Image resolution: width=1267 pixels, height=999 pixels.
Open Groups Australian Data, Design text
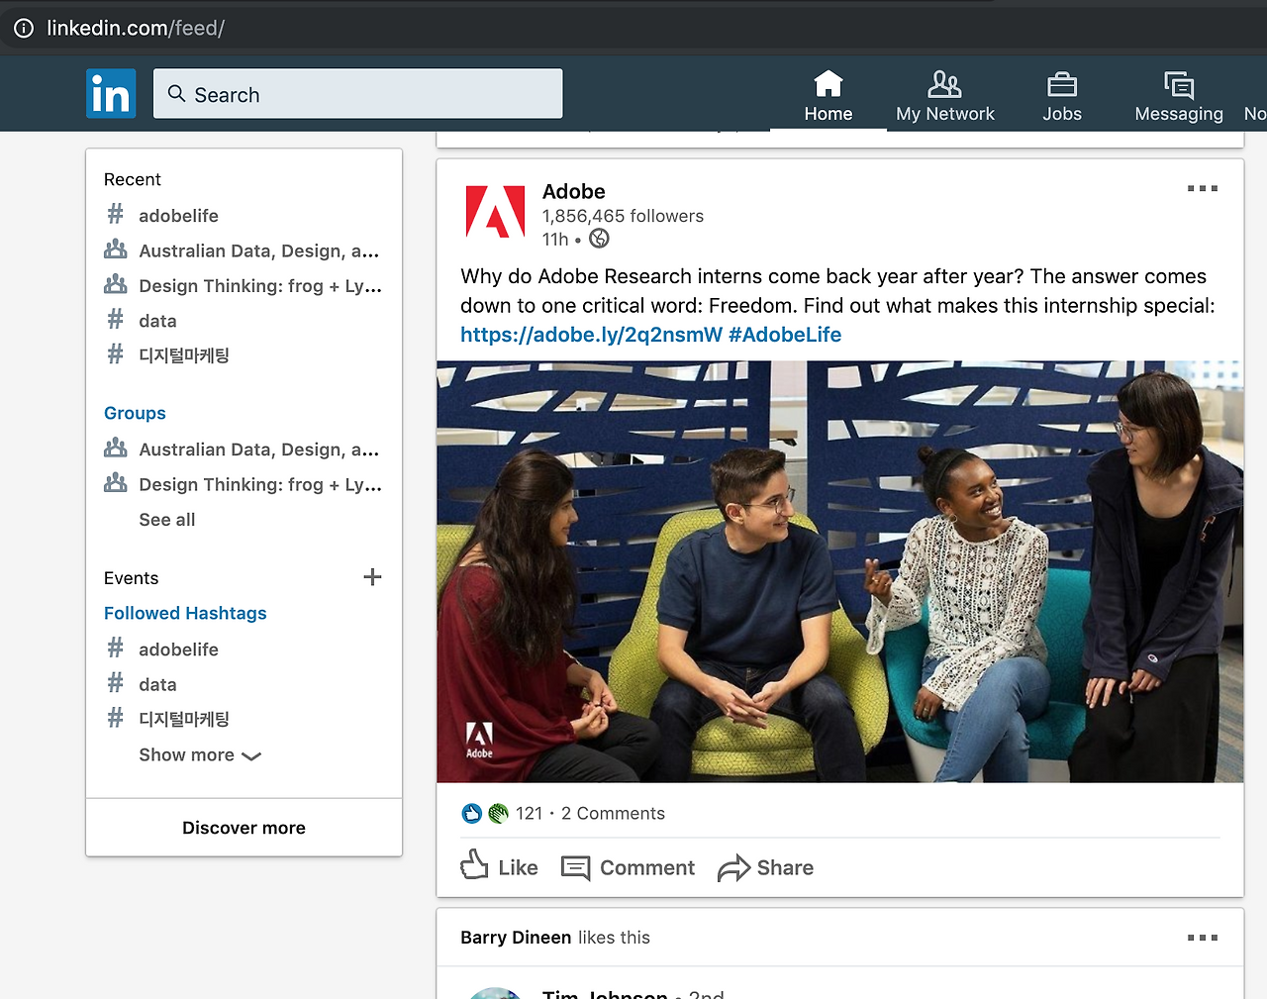click(x=259, y=450)
